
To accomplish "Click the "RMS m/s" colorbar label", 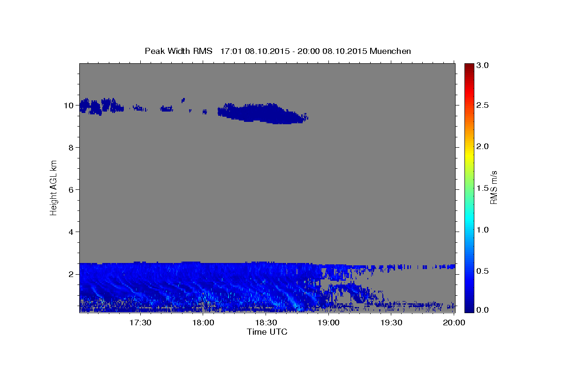I will pos(494,187).
